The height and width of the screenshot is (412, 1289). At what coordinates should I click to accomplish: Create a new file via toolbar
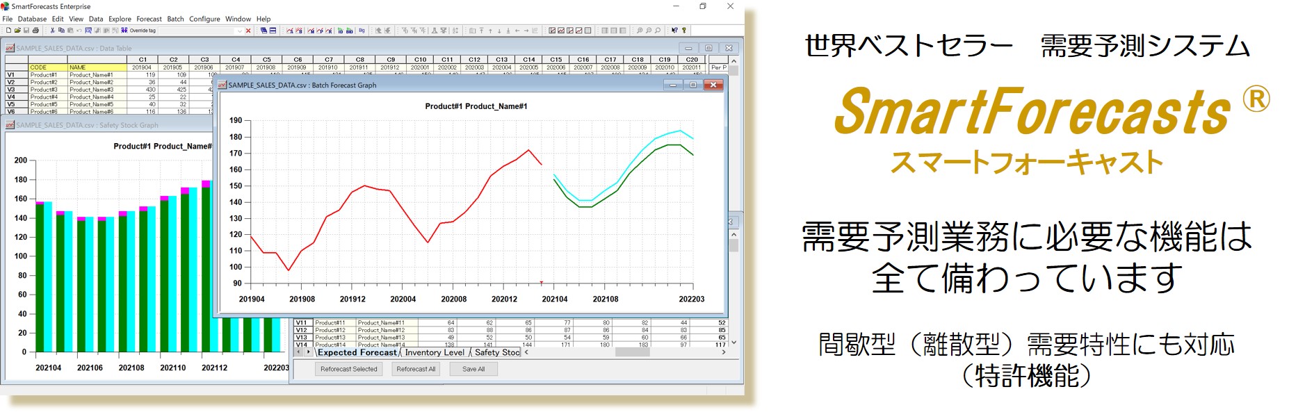point(8,31)
